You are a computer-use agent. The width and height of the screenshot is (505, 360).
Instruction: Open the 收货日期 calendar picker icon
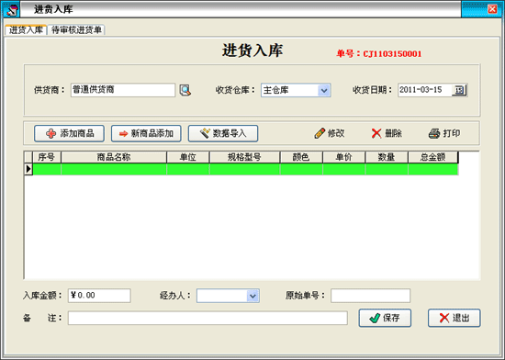[x=459, y=90]
